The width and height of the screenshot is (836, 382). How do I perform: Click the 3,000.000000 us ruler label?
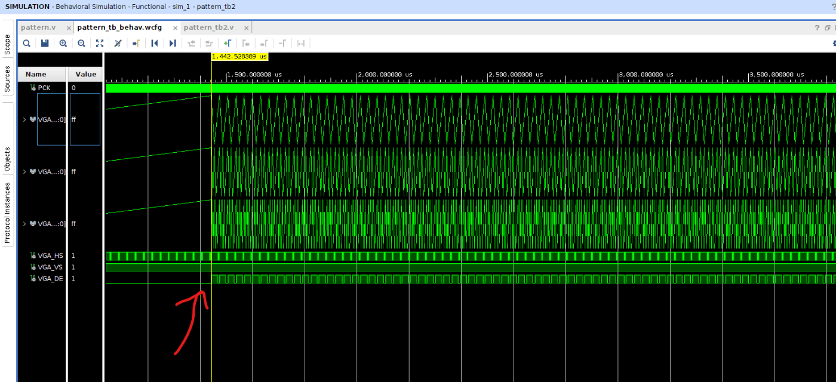[647, 74]
